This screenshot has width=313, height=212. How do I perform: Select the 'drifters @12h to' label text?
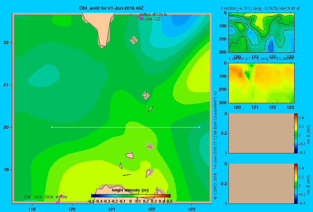click(x=153, y=15)
